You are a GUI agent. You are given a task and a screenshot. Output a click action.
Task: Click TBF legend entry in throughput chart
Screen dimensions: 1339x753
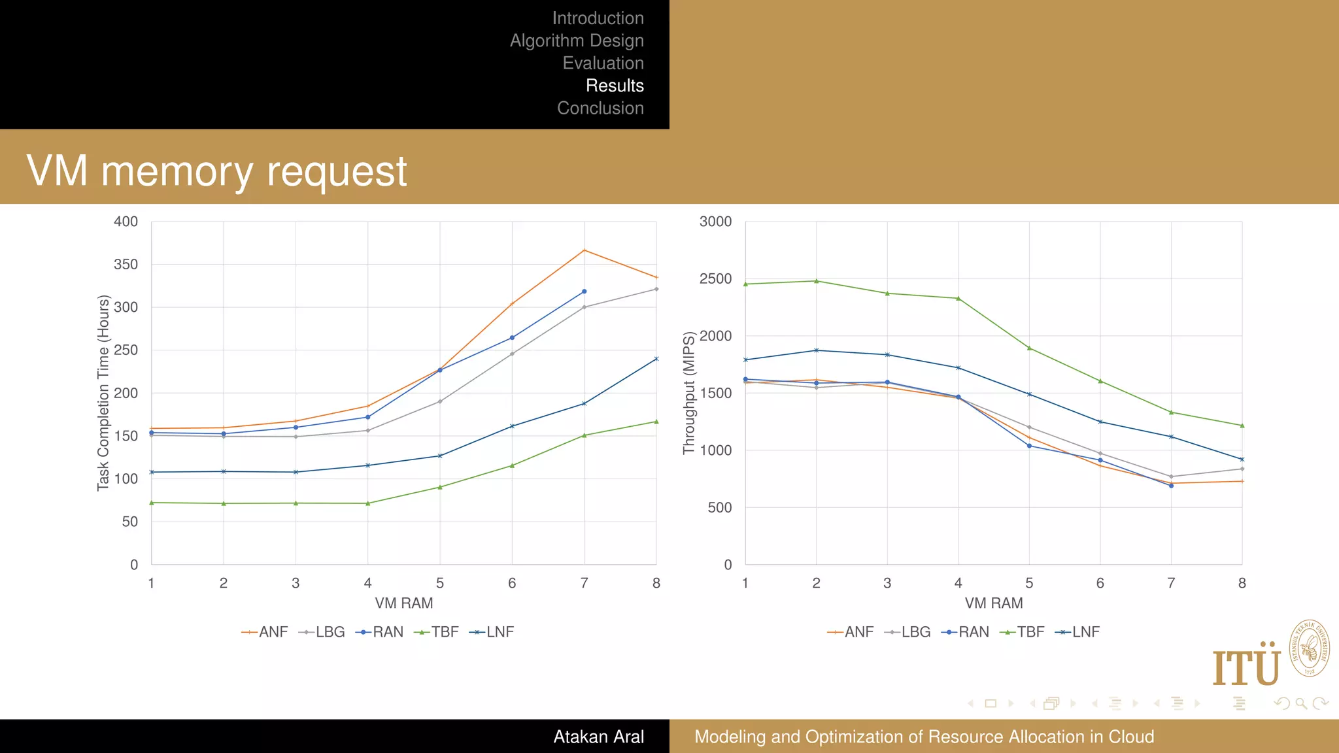pyautogui.click(x=1022, y=632)
